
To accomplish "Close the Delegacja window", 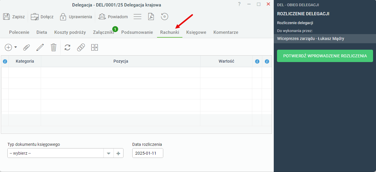I will coord(268,4).
